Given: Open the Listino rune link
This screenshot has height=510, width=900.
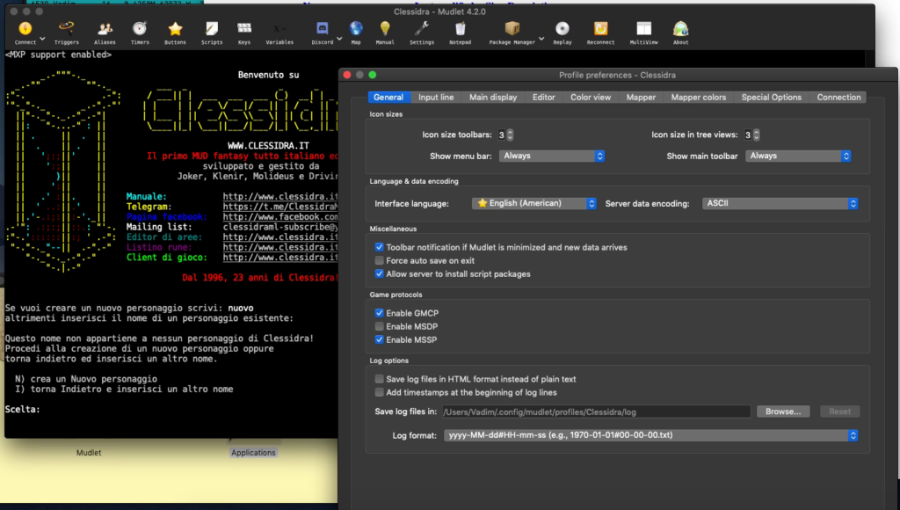Looking at the screenshot, I should [x=280, y=248].
